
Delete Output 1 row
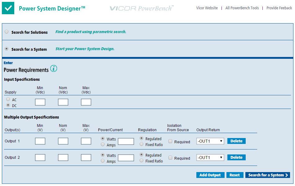click(236, 141)
